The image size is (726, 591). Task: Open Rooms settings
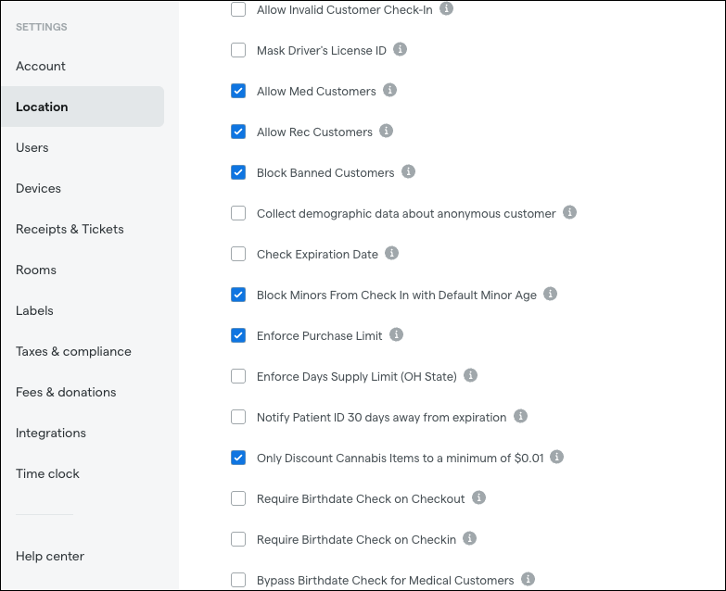point(36,270)
